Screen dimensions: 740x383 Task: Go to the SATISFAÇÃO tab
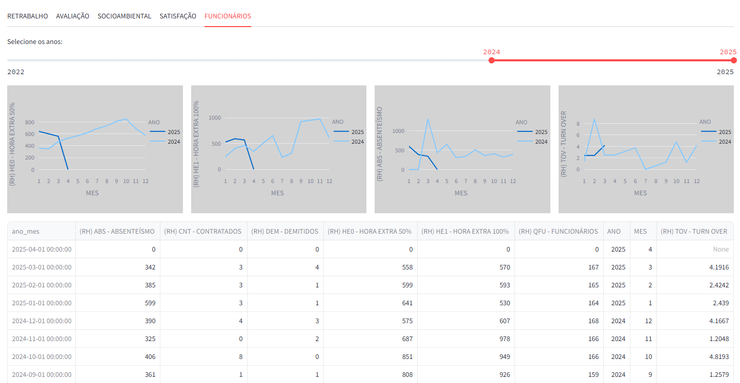tap(178, 16)
